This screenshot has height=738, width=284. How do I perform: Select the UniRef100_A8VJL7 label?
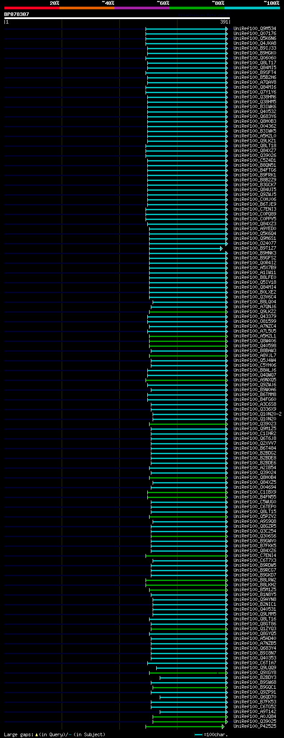pos(255,356)
